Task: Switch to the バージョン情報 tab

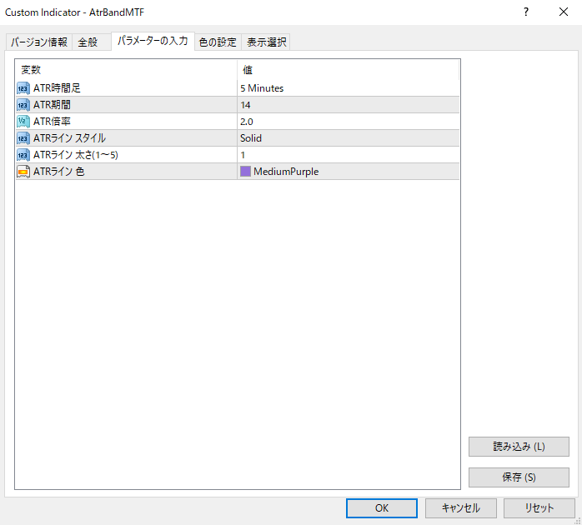Action: (x=39, y=42)
